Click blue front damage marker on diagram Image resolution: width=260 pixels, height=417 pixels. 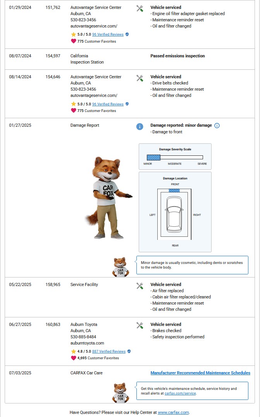(x=174, y=190)
